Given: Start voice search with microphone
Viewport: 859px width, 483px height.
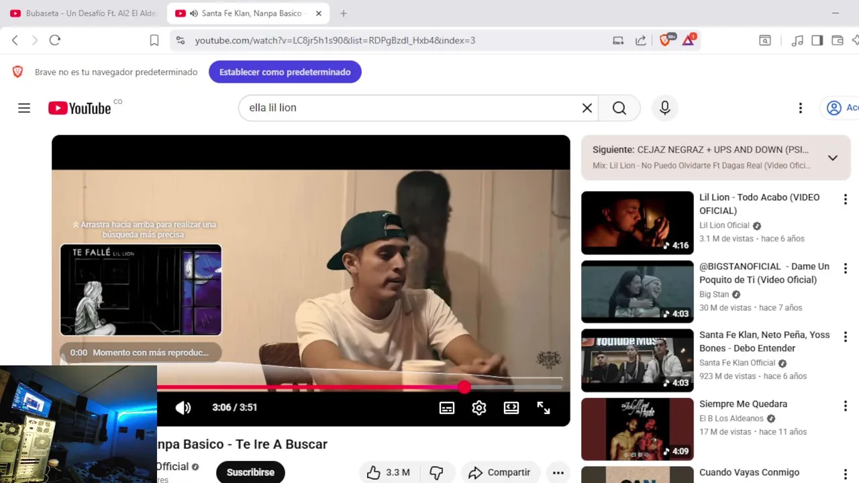Looking at the screenshot, I should click(665, 108).
